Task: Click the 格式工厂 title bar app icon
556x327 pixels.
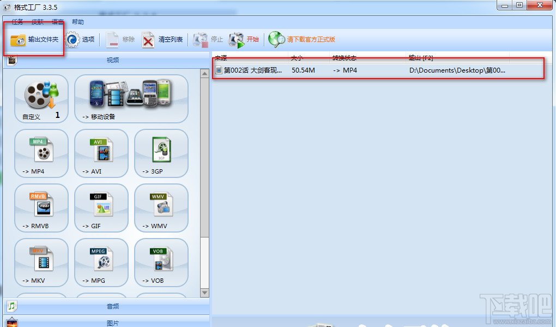Action: (7, 7)
